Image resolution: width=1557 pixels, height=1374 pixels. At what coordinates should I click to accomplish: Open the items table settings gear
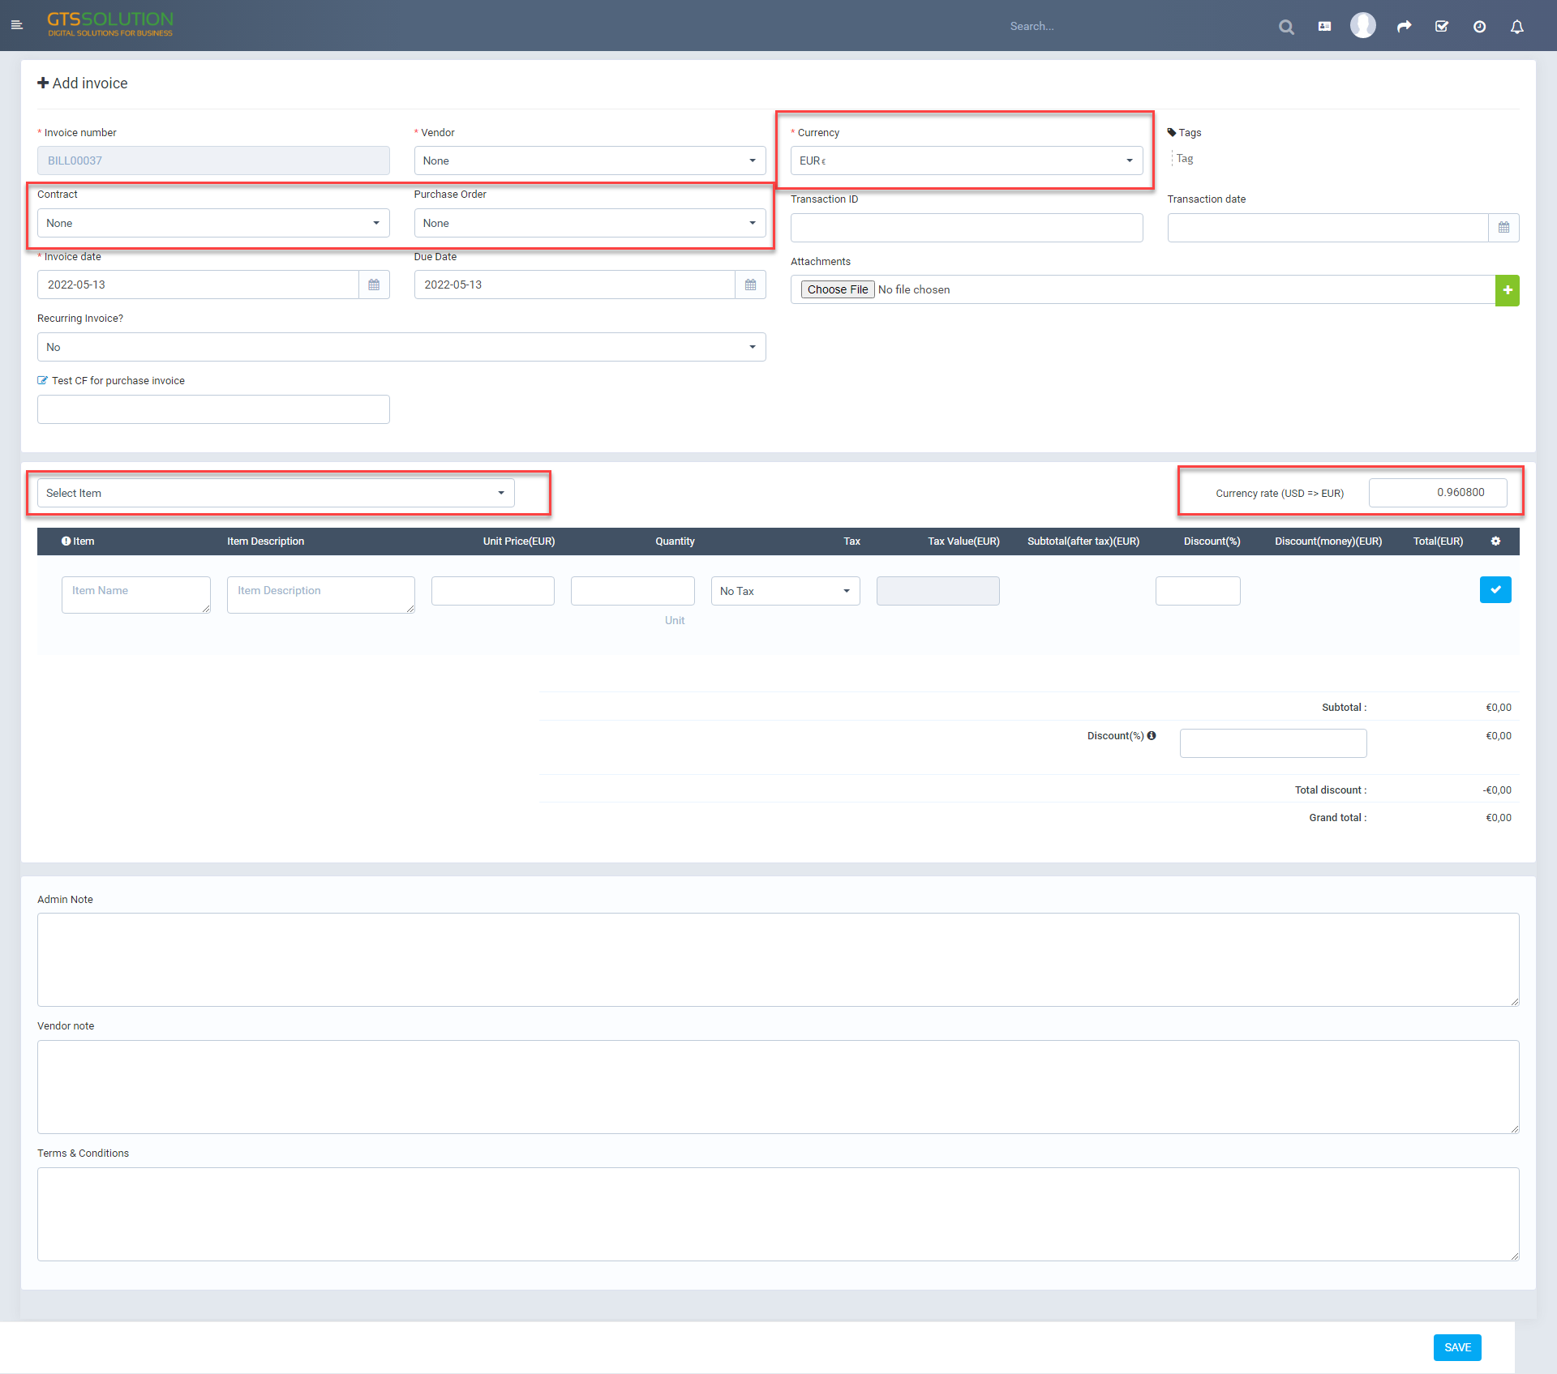1495,541
